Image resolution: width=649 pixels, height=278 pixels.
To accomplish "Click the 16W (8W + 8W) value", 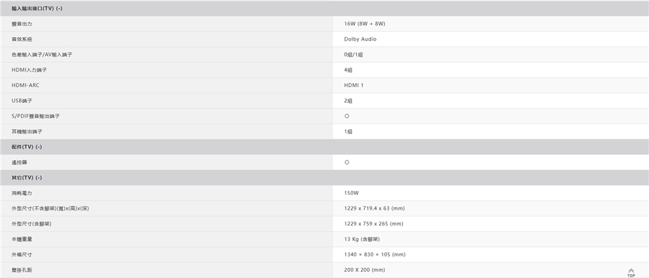I will tap(364, 24).
